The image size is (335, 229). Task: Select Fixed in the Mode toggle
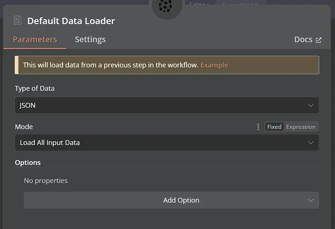[x=274, y=127]
